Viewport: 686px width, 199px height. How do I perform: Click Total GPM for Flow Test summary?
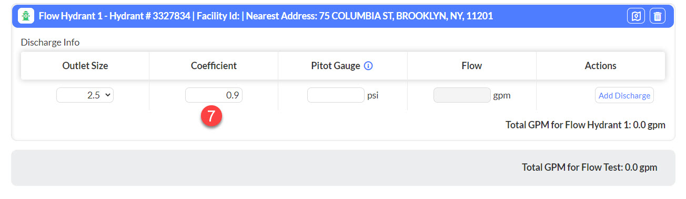point(590,168)
